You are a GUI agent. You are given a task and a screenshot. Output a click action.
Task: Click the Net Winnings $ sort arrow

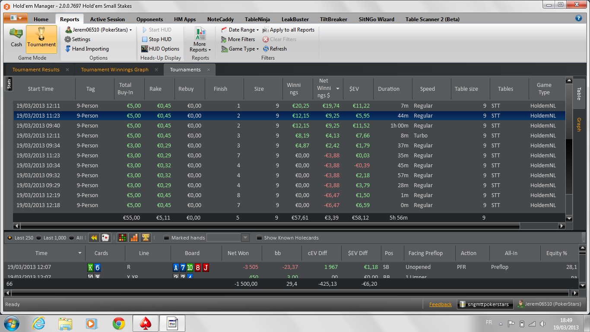(x=338, y=89)
